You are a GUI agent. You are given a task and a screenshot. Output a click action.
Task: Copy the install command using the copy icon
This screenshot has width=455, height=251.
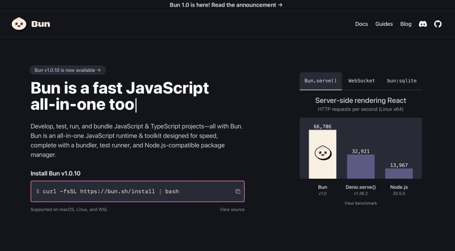(x=238, y=191)
